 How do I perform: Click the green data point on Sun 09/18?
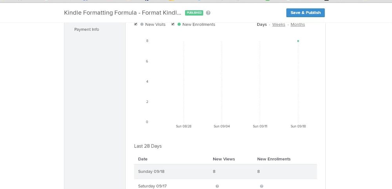click(298, 41)
